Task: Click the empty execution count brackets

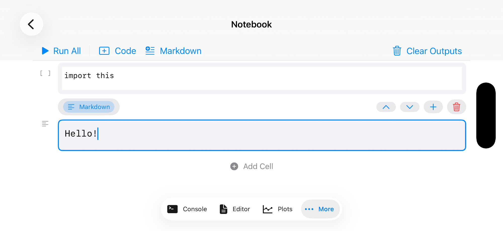Action: tap(45, 73)
